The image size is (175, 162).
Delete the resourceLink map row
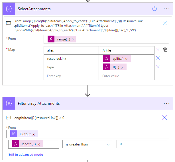point(158,58)
